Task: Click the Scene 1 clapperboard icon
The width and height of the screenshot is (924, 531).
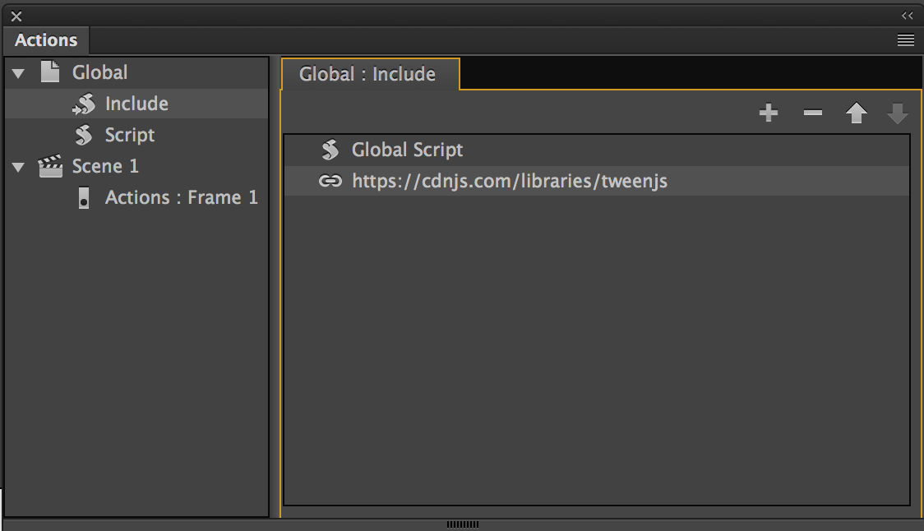Action: tap(50, 166)
